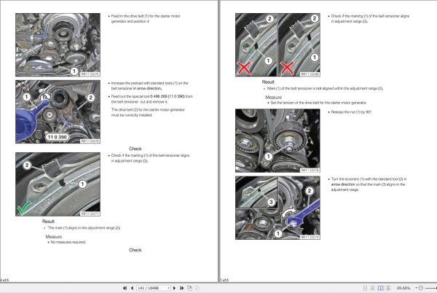437x293 pixels.
Task: Click the previous view icon after the last-page arrow
Action: click(190, 288)
